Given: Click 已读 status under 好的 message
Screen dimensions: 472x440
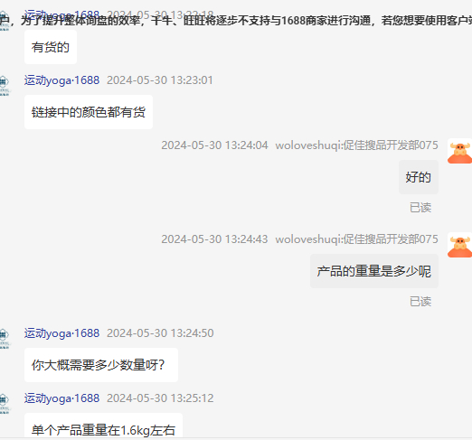Looking at the screenshot, I should [420, 208].
